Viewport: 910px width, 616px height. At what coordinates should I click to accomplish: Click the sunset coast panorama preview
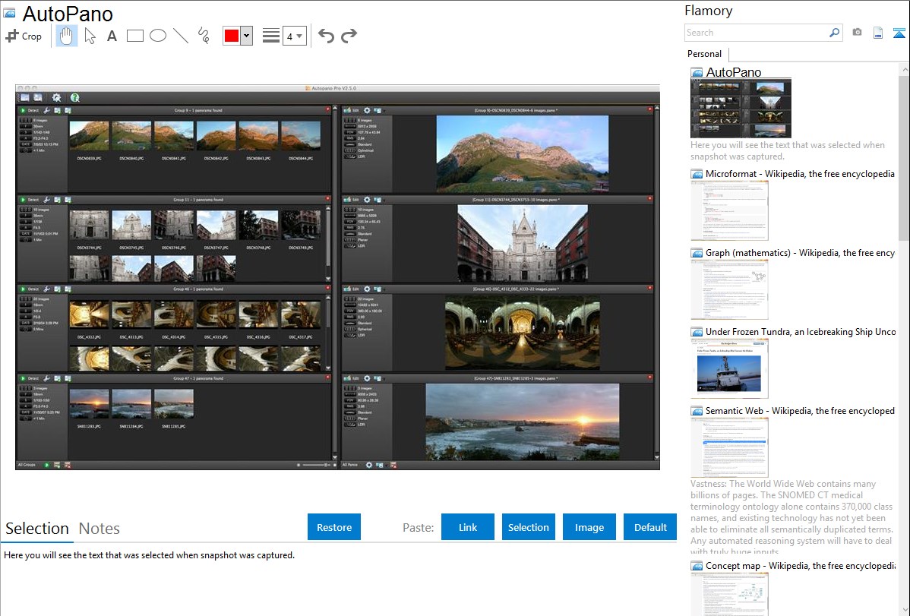pos(523,422)
